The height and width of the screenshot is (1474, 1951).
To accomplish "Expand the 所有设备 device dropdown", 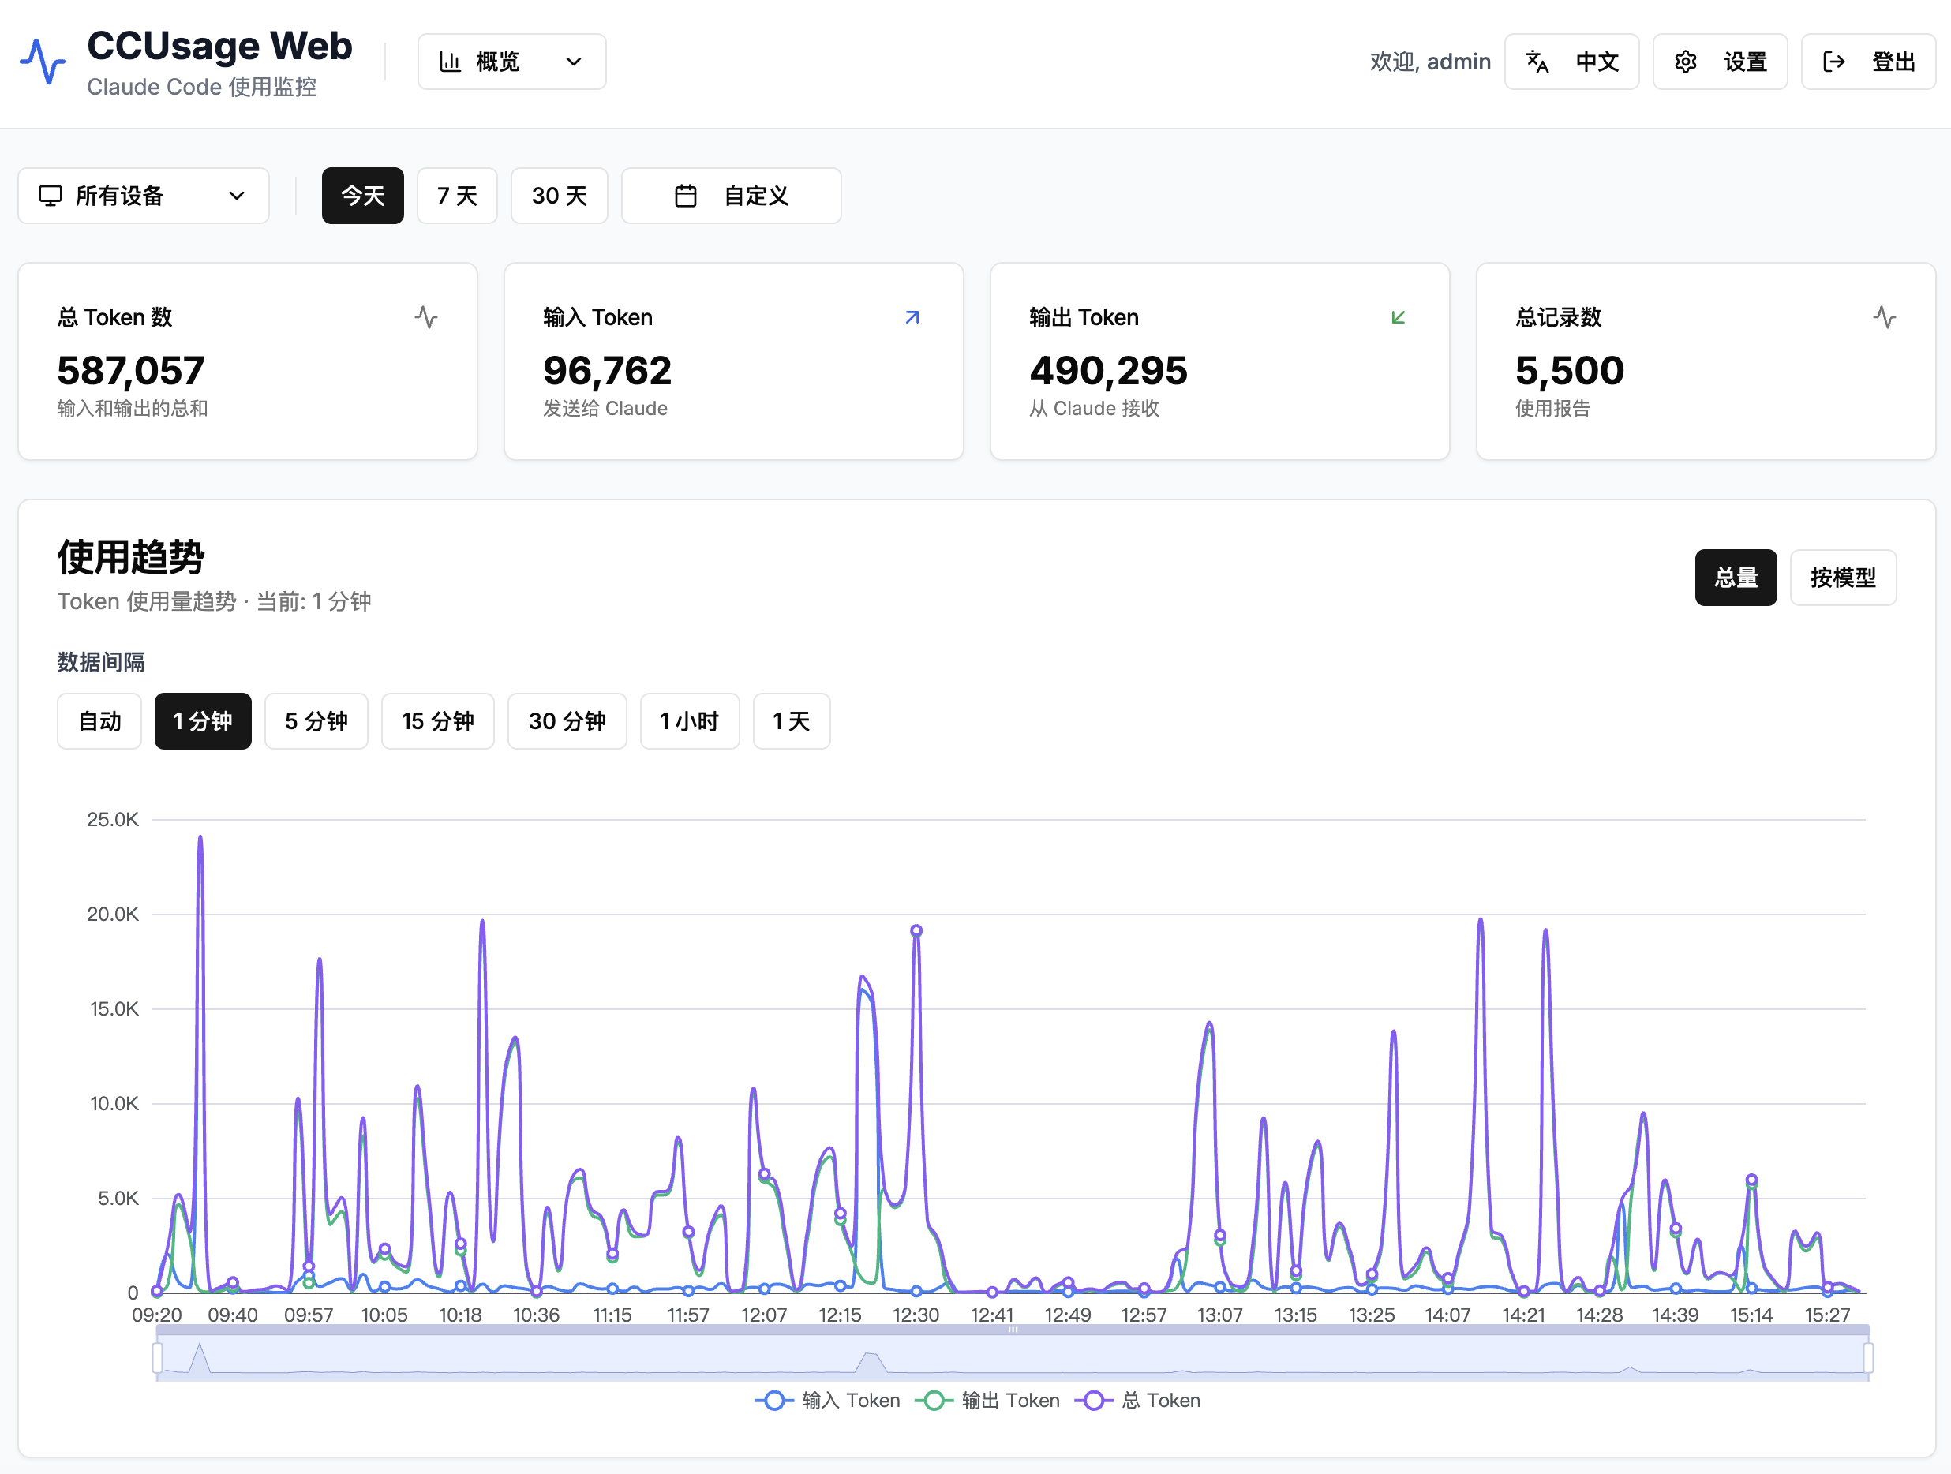I will click(x=143, y=196).
